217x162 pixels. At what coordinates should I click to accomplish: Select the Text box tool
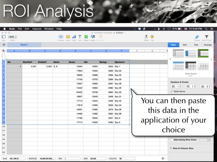pos(80,37)
